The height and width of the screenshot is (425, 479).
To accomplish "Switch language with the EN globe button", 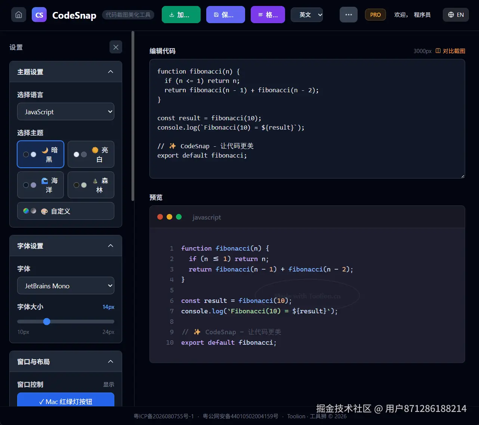I will coord(456,15).
